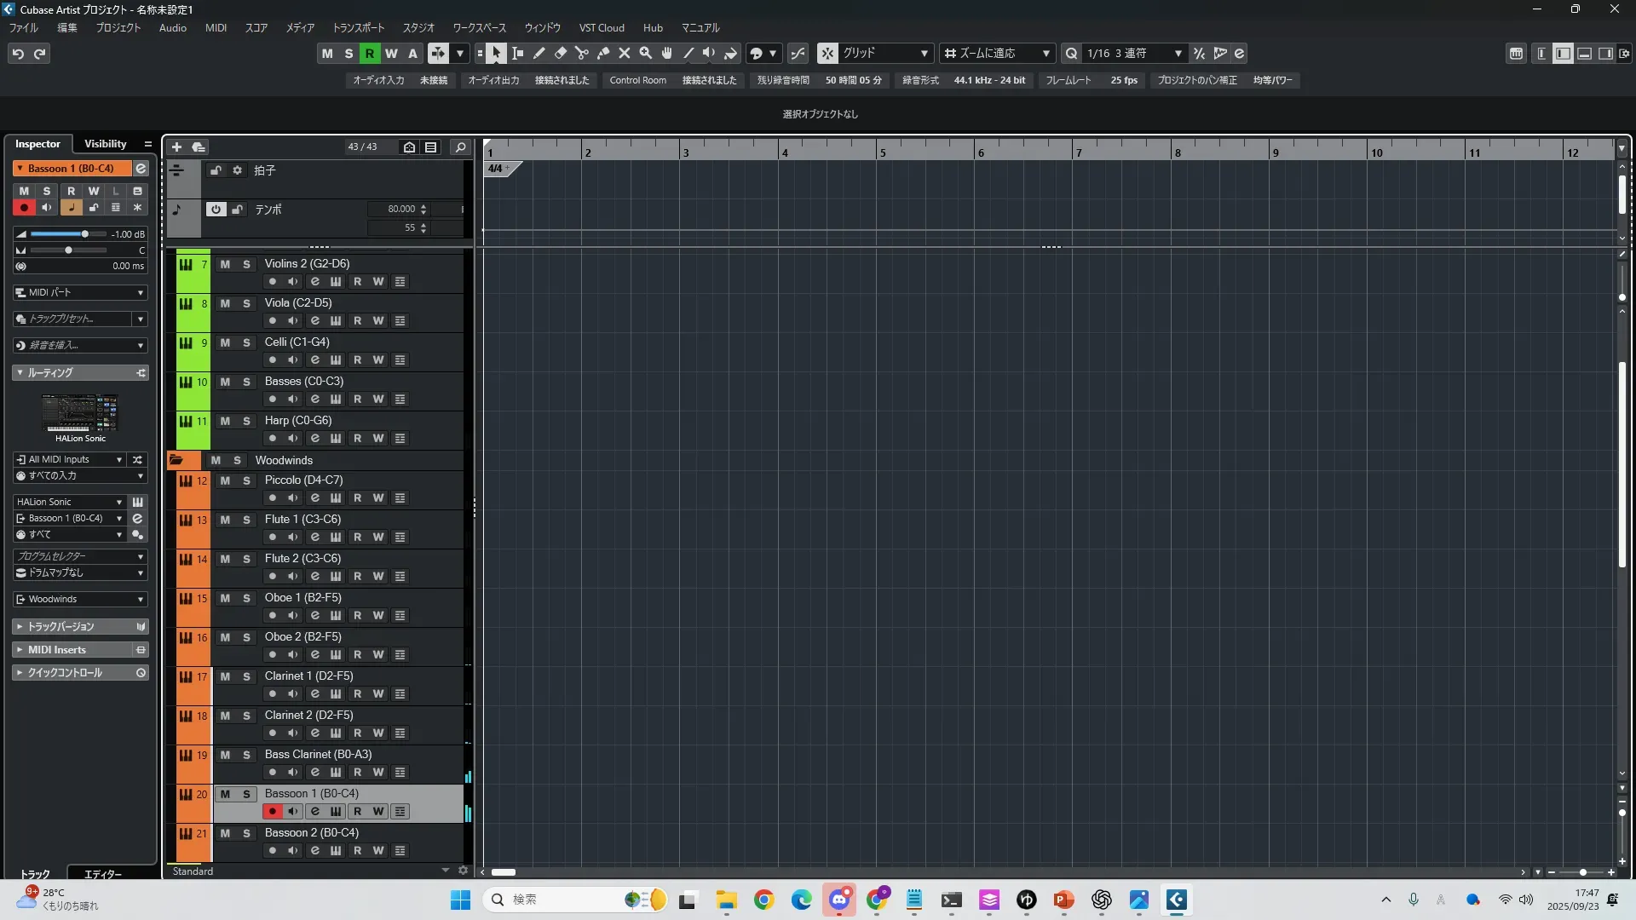Select the Erase tool in toolbar

561,54
